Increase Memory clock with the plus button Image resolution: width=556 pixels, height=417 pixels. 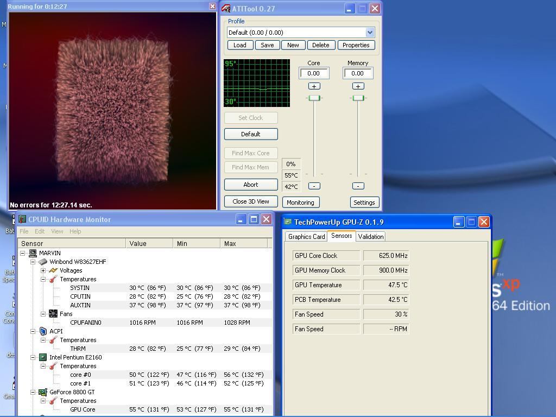point(358,86)
